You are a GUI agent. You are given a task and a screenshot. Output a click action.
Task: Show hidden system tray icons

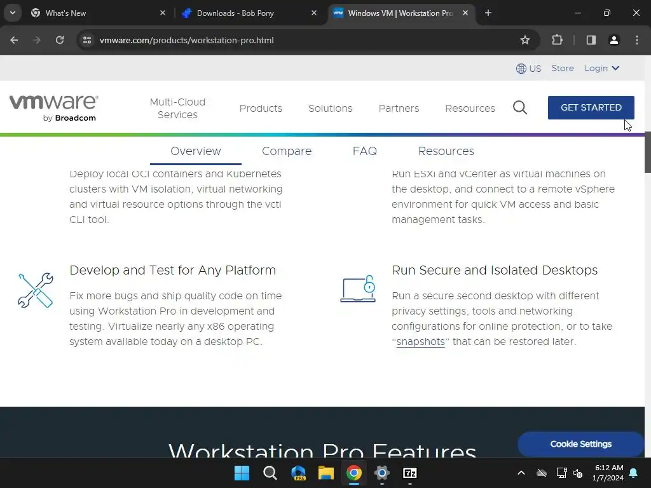pos(521,473)
